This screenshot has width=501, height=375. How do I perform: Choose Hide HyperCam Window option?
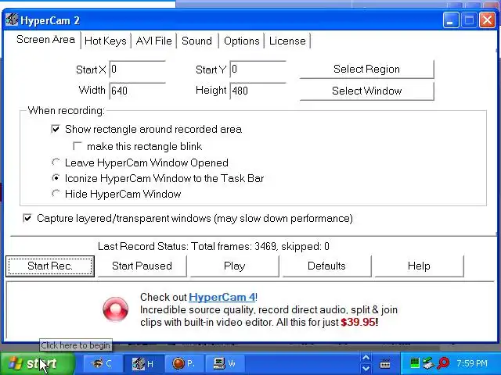tap(56, 194)
